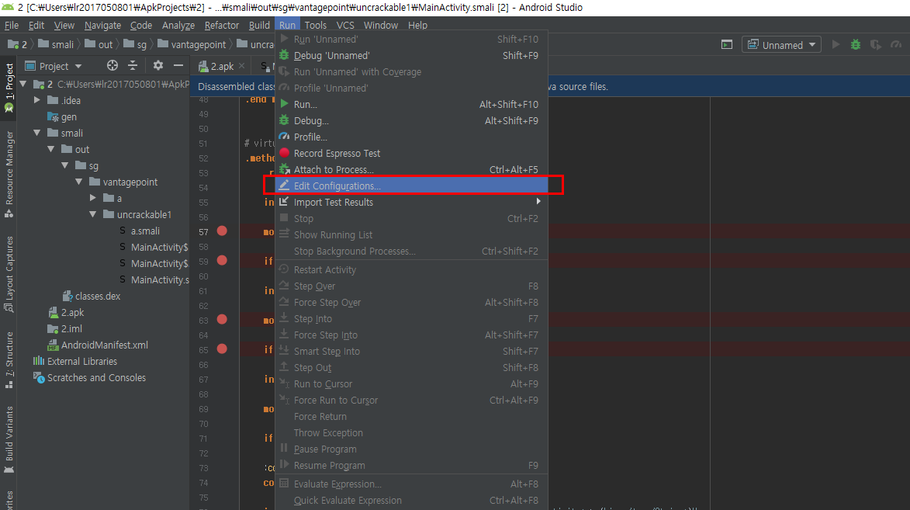Click the Edit Configurations pencil icon
Image resolution: width=910 pixels, height=510 pixels.
284,186
